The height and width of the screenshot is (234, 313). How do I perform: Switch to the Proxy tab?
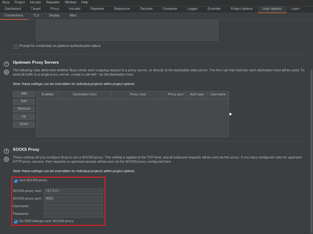[x=55, y=9]
